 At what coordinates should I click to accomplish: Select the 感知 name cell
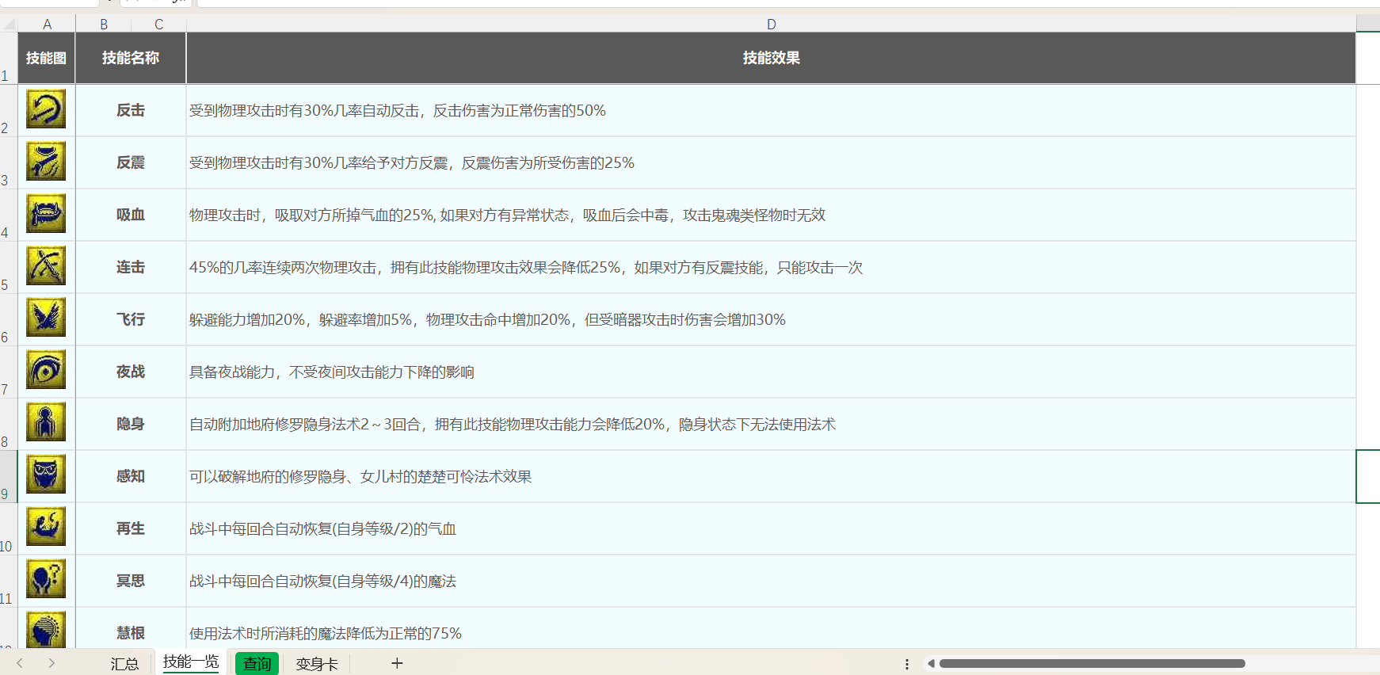pyautogui.click(x=131, y=476)
